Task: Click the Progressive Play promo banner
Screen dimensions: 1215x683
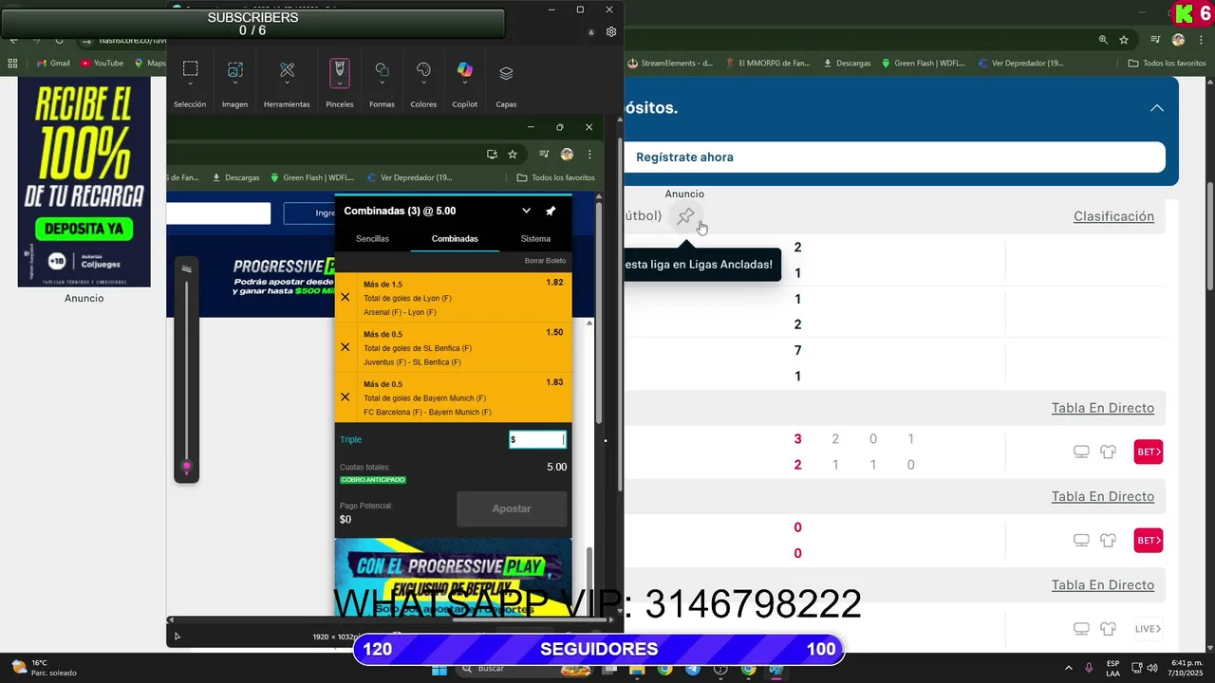Action: [x=453, y=579]
